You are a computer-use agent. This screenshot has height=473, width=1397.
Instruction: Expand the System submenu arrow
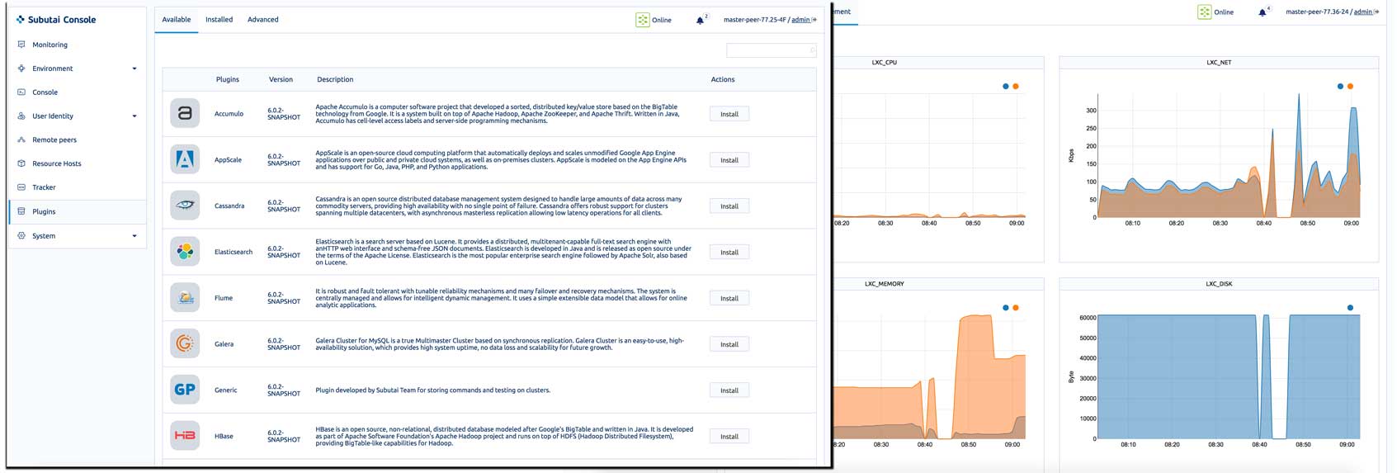(135, 236)
